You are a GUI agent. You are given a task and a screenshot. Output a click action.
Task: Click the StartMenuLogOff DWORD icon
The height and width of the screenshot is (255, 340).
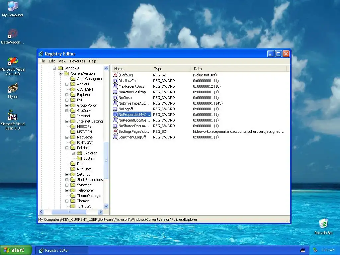coord(115,137)
